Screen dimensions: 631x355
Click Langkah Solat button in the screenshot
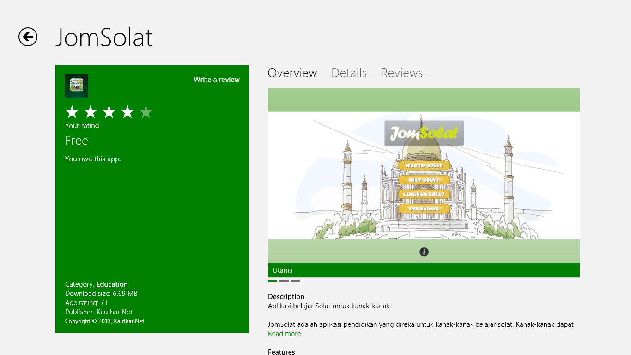(424, 194)
